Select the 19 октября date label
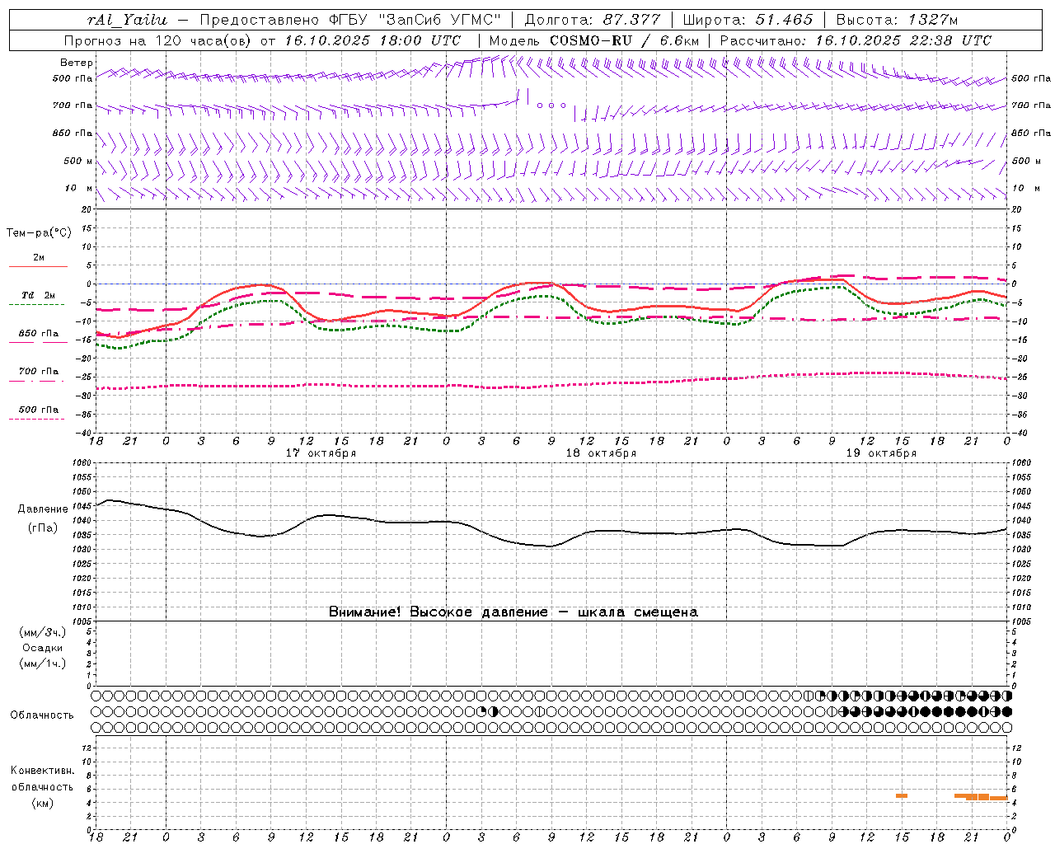The height and width of the screenshot is (844, 1055). tap(881, 453)
